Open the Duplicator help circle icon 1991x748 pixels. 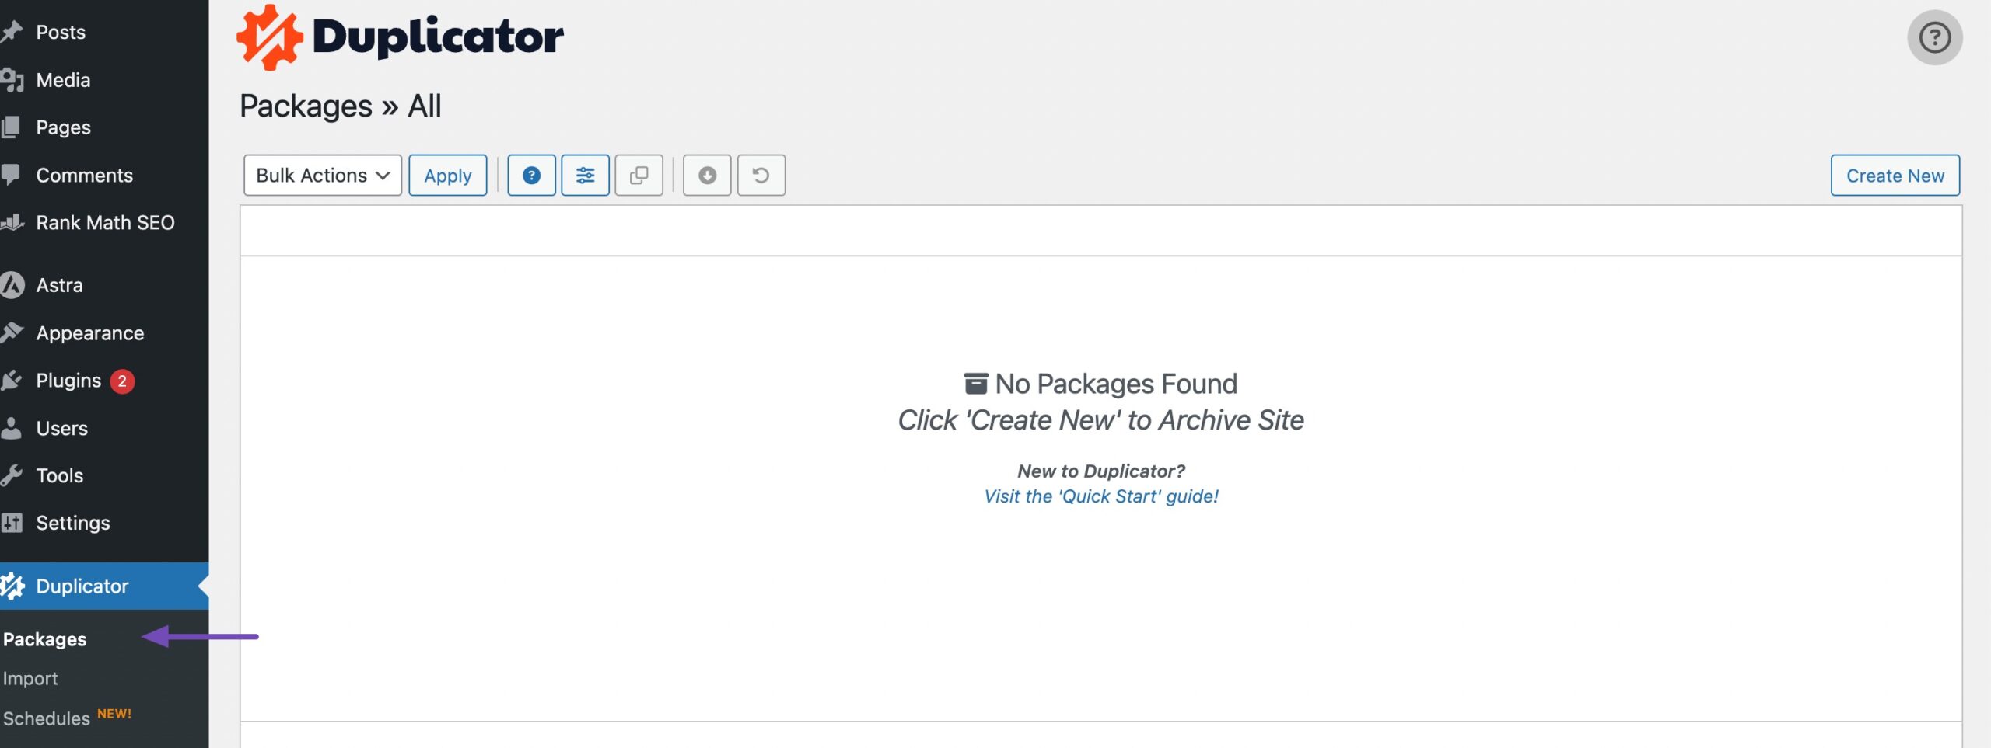(x=1934, y=37)
